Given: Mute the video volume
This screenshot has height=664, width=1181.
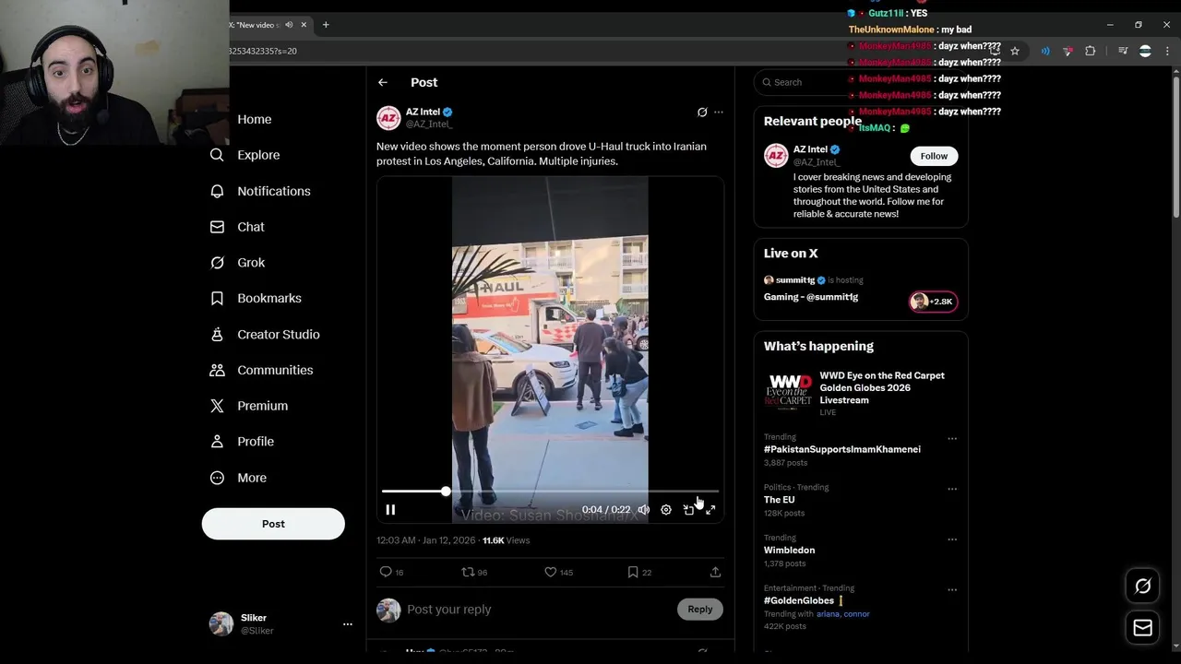Looking at the screenshot, I should click(644, 509).
